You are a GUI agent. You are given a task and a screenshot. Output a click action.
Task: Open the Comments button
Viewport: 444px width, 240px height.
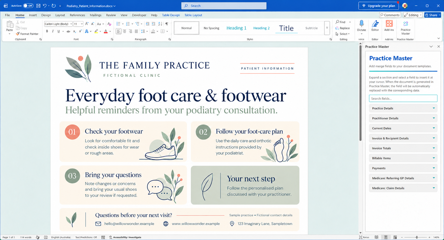(x=390, y=15)
